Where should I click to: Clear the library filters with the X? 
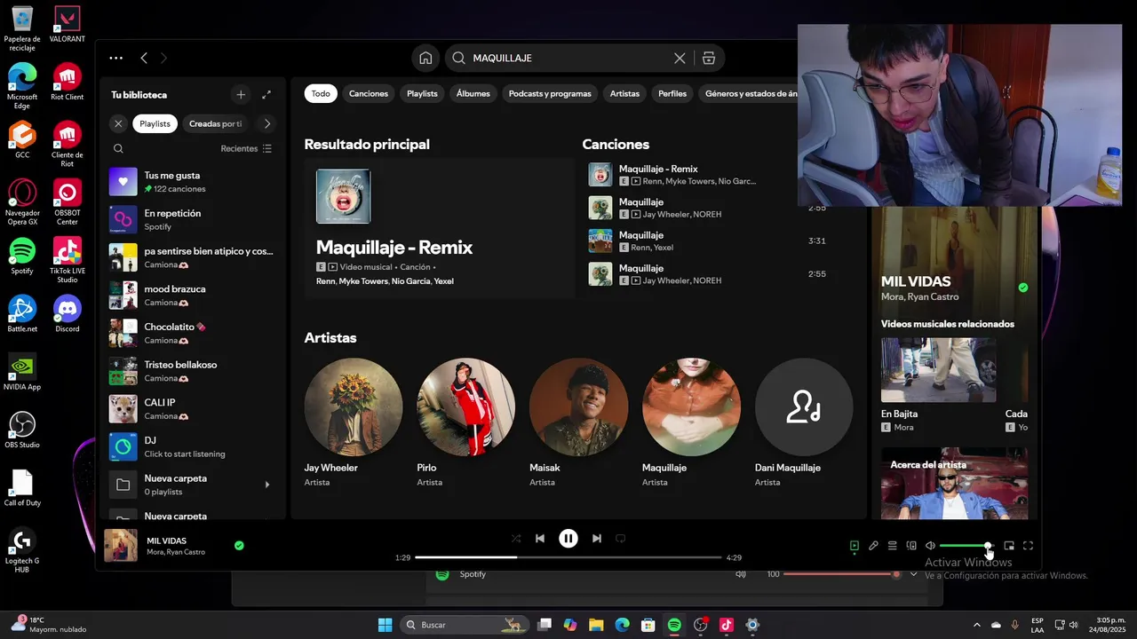118,123
